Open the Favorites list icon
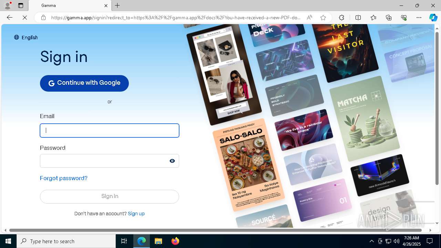The height and width of the screenshot is (248, 441). (373, 18)
